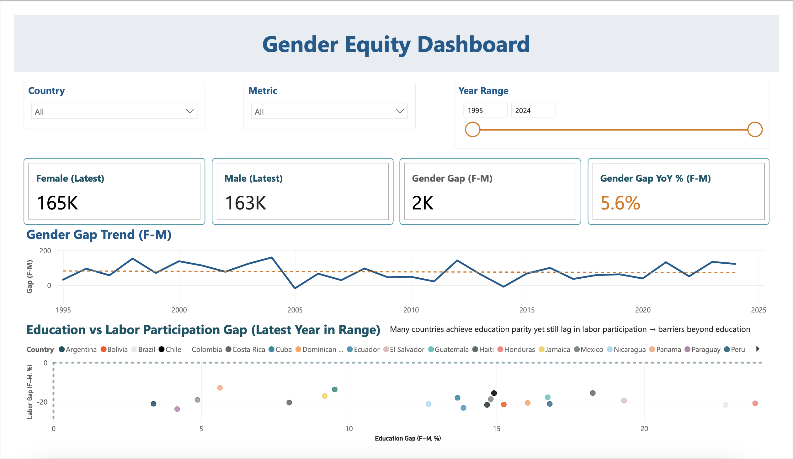Click the left Year Range slider handle
Viewport: 793px width, 459px height.
click(472, 129)
